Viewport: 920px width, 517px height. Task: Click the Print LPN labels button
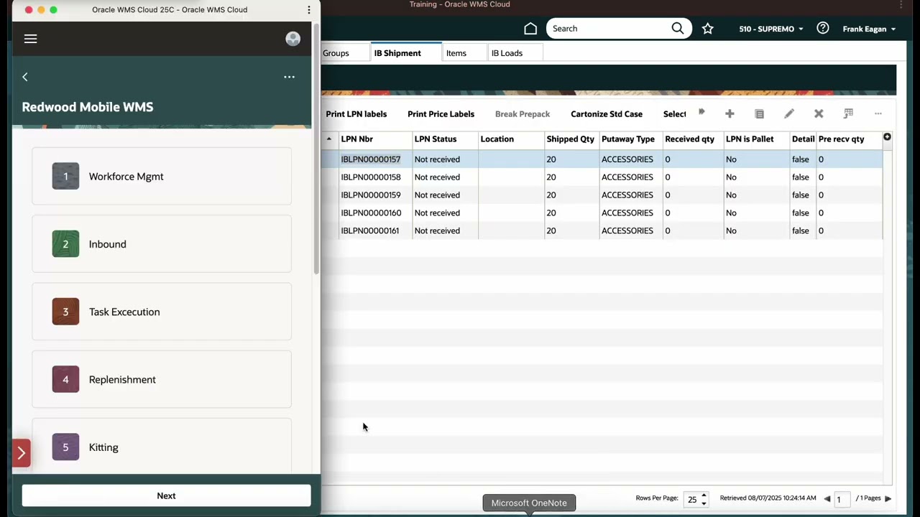coord(356,113)
